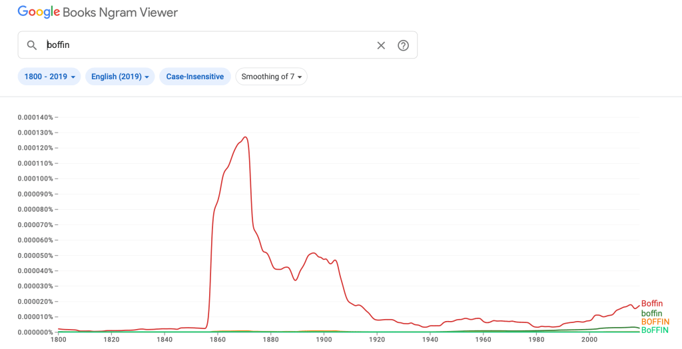
Task: Click the 1860 x-axis year label
Action: (x=218, y=340)
